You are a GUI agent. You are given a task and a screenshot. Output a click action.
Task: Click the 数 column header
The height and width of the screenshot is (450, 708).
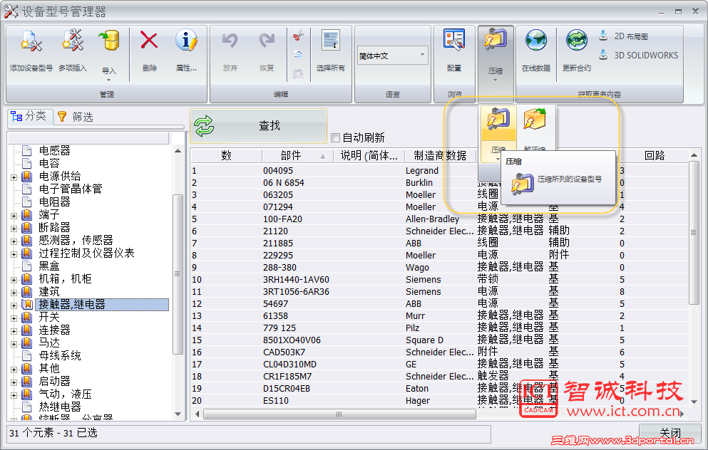[226, 155]
